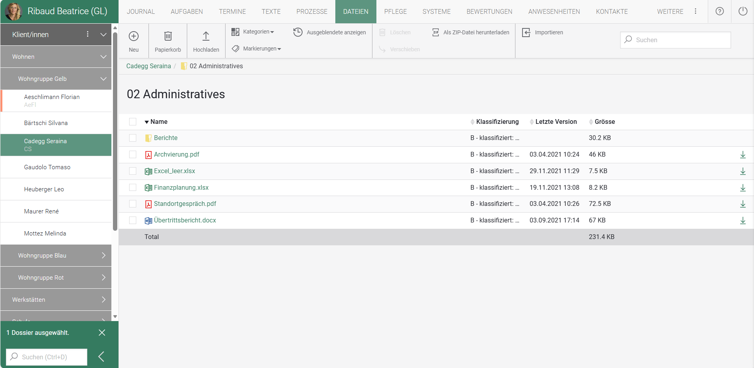754x368 pixels.
Task: Tick the checkbox next to Berichte folder
Action: [133, 138]
